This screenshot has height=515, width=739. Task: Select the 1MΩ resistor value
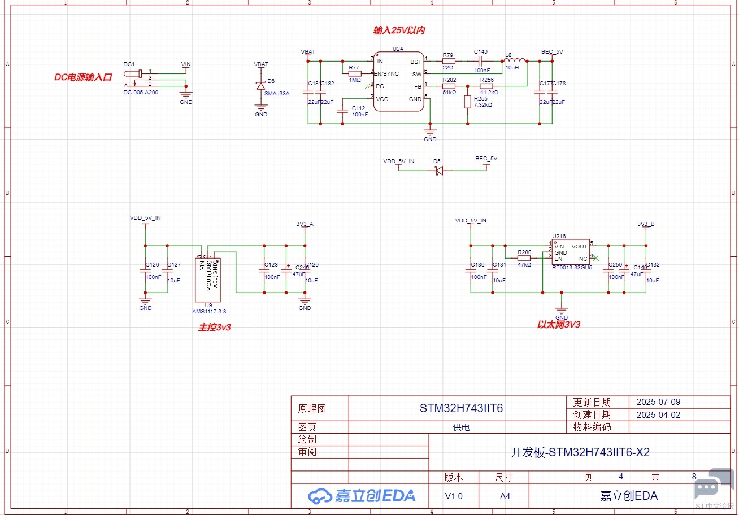[355, 80]
